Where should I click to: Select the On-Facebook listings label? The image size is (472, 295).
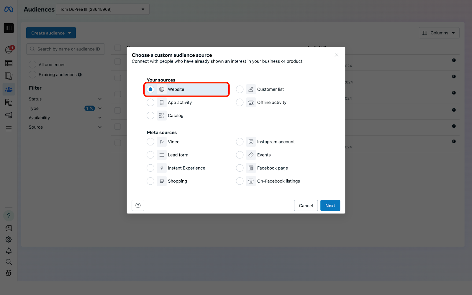point(278,181)
